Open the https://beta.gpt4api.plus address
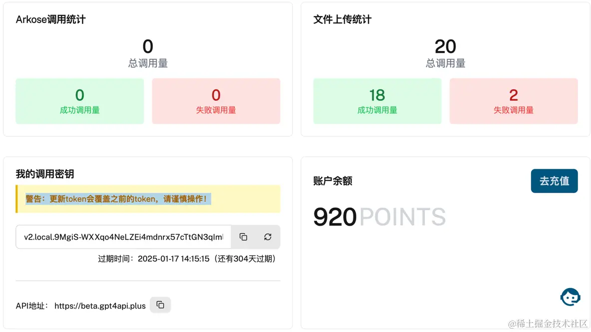 tap(100, 306)
